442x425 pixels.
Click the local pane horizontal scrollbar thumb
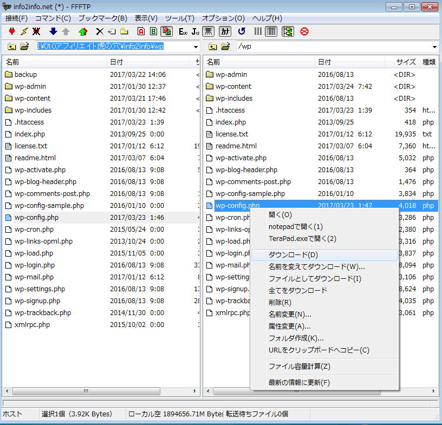(x=86, y=391)
